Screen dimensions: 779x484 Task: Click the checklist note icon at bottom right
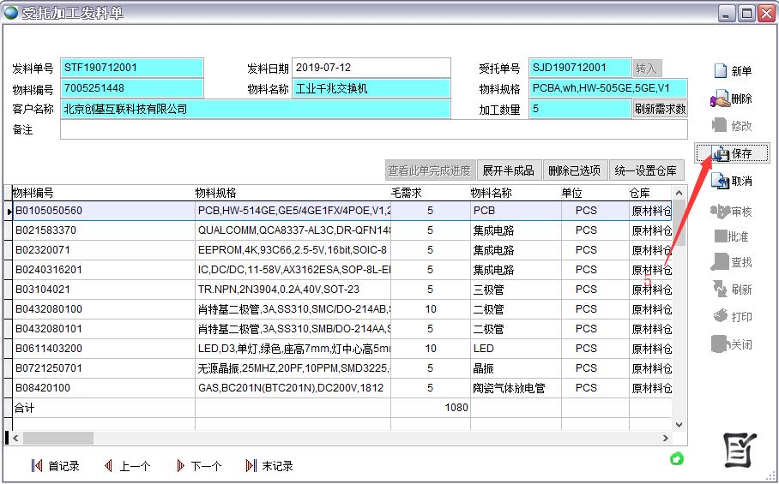click(x=739, y=451)
